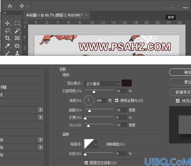
Task: Click the size field showing 13
Action: point(122,125)
